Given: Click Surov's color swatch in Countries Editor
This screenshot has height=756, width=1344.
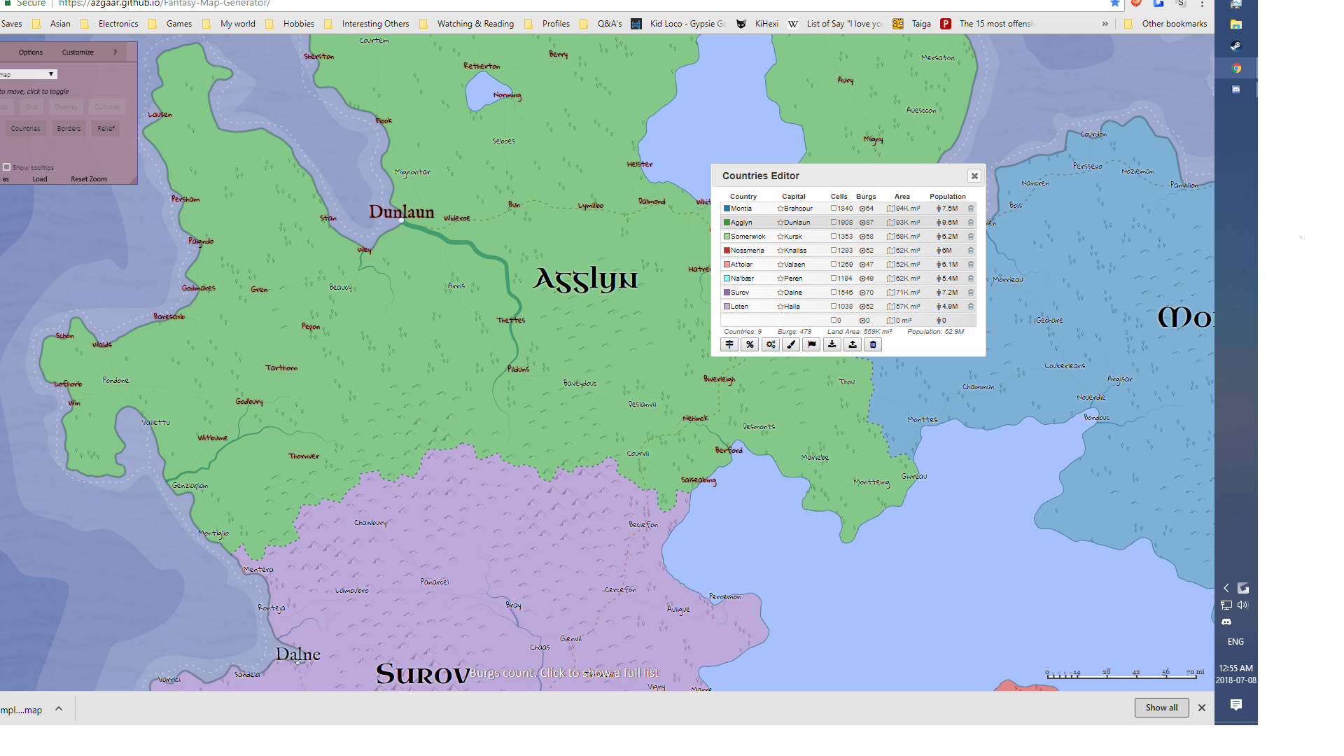Looking at the screenshot, I should [726, 292].
